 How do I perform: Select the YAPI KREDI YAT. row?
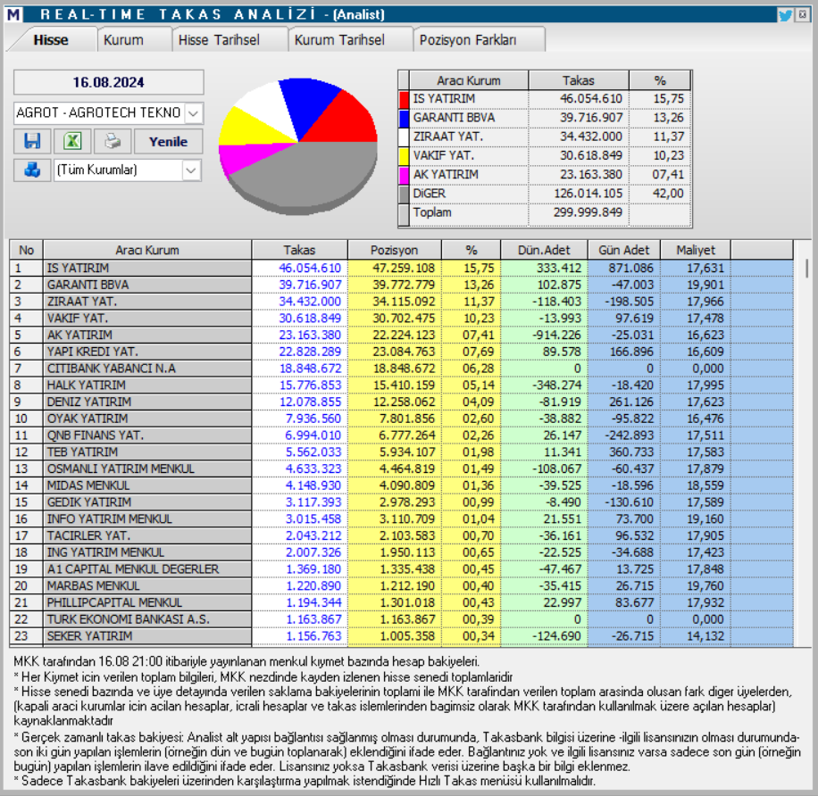tap(402, 352)
